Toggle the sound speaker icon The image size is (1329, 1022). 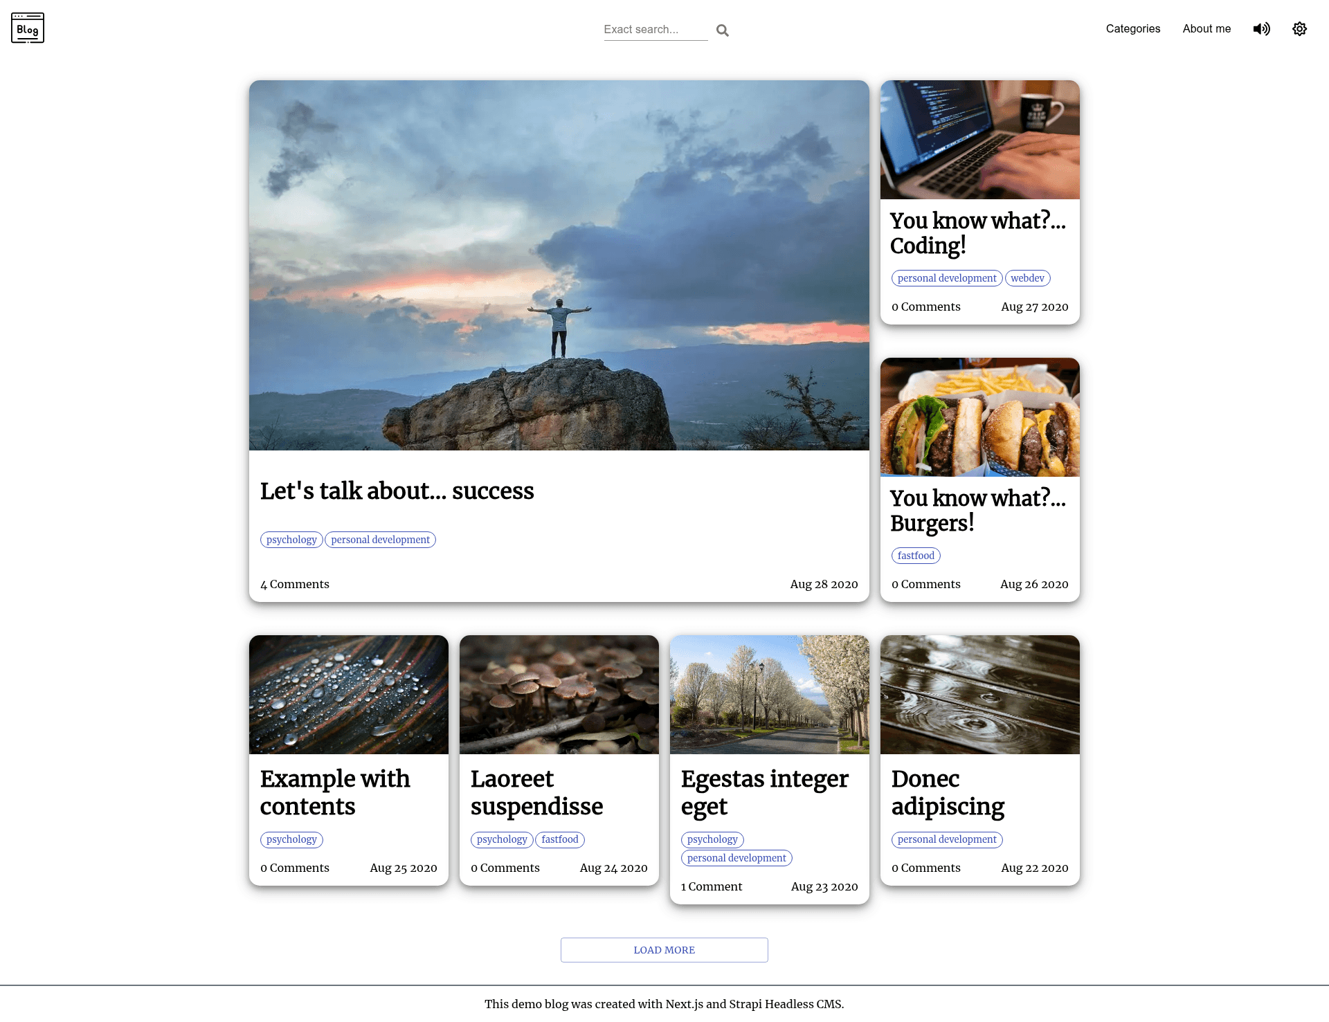click(x=1261, y=28)
